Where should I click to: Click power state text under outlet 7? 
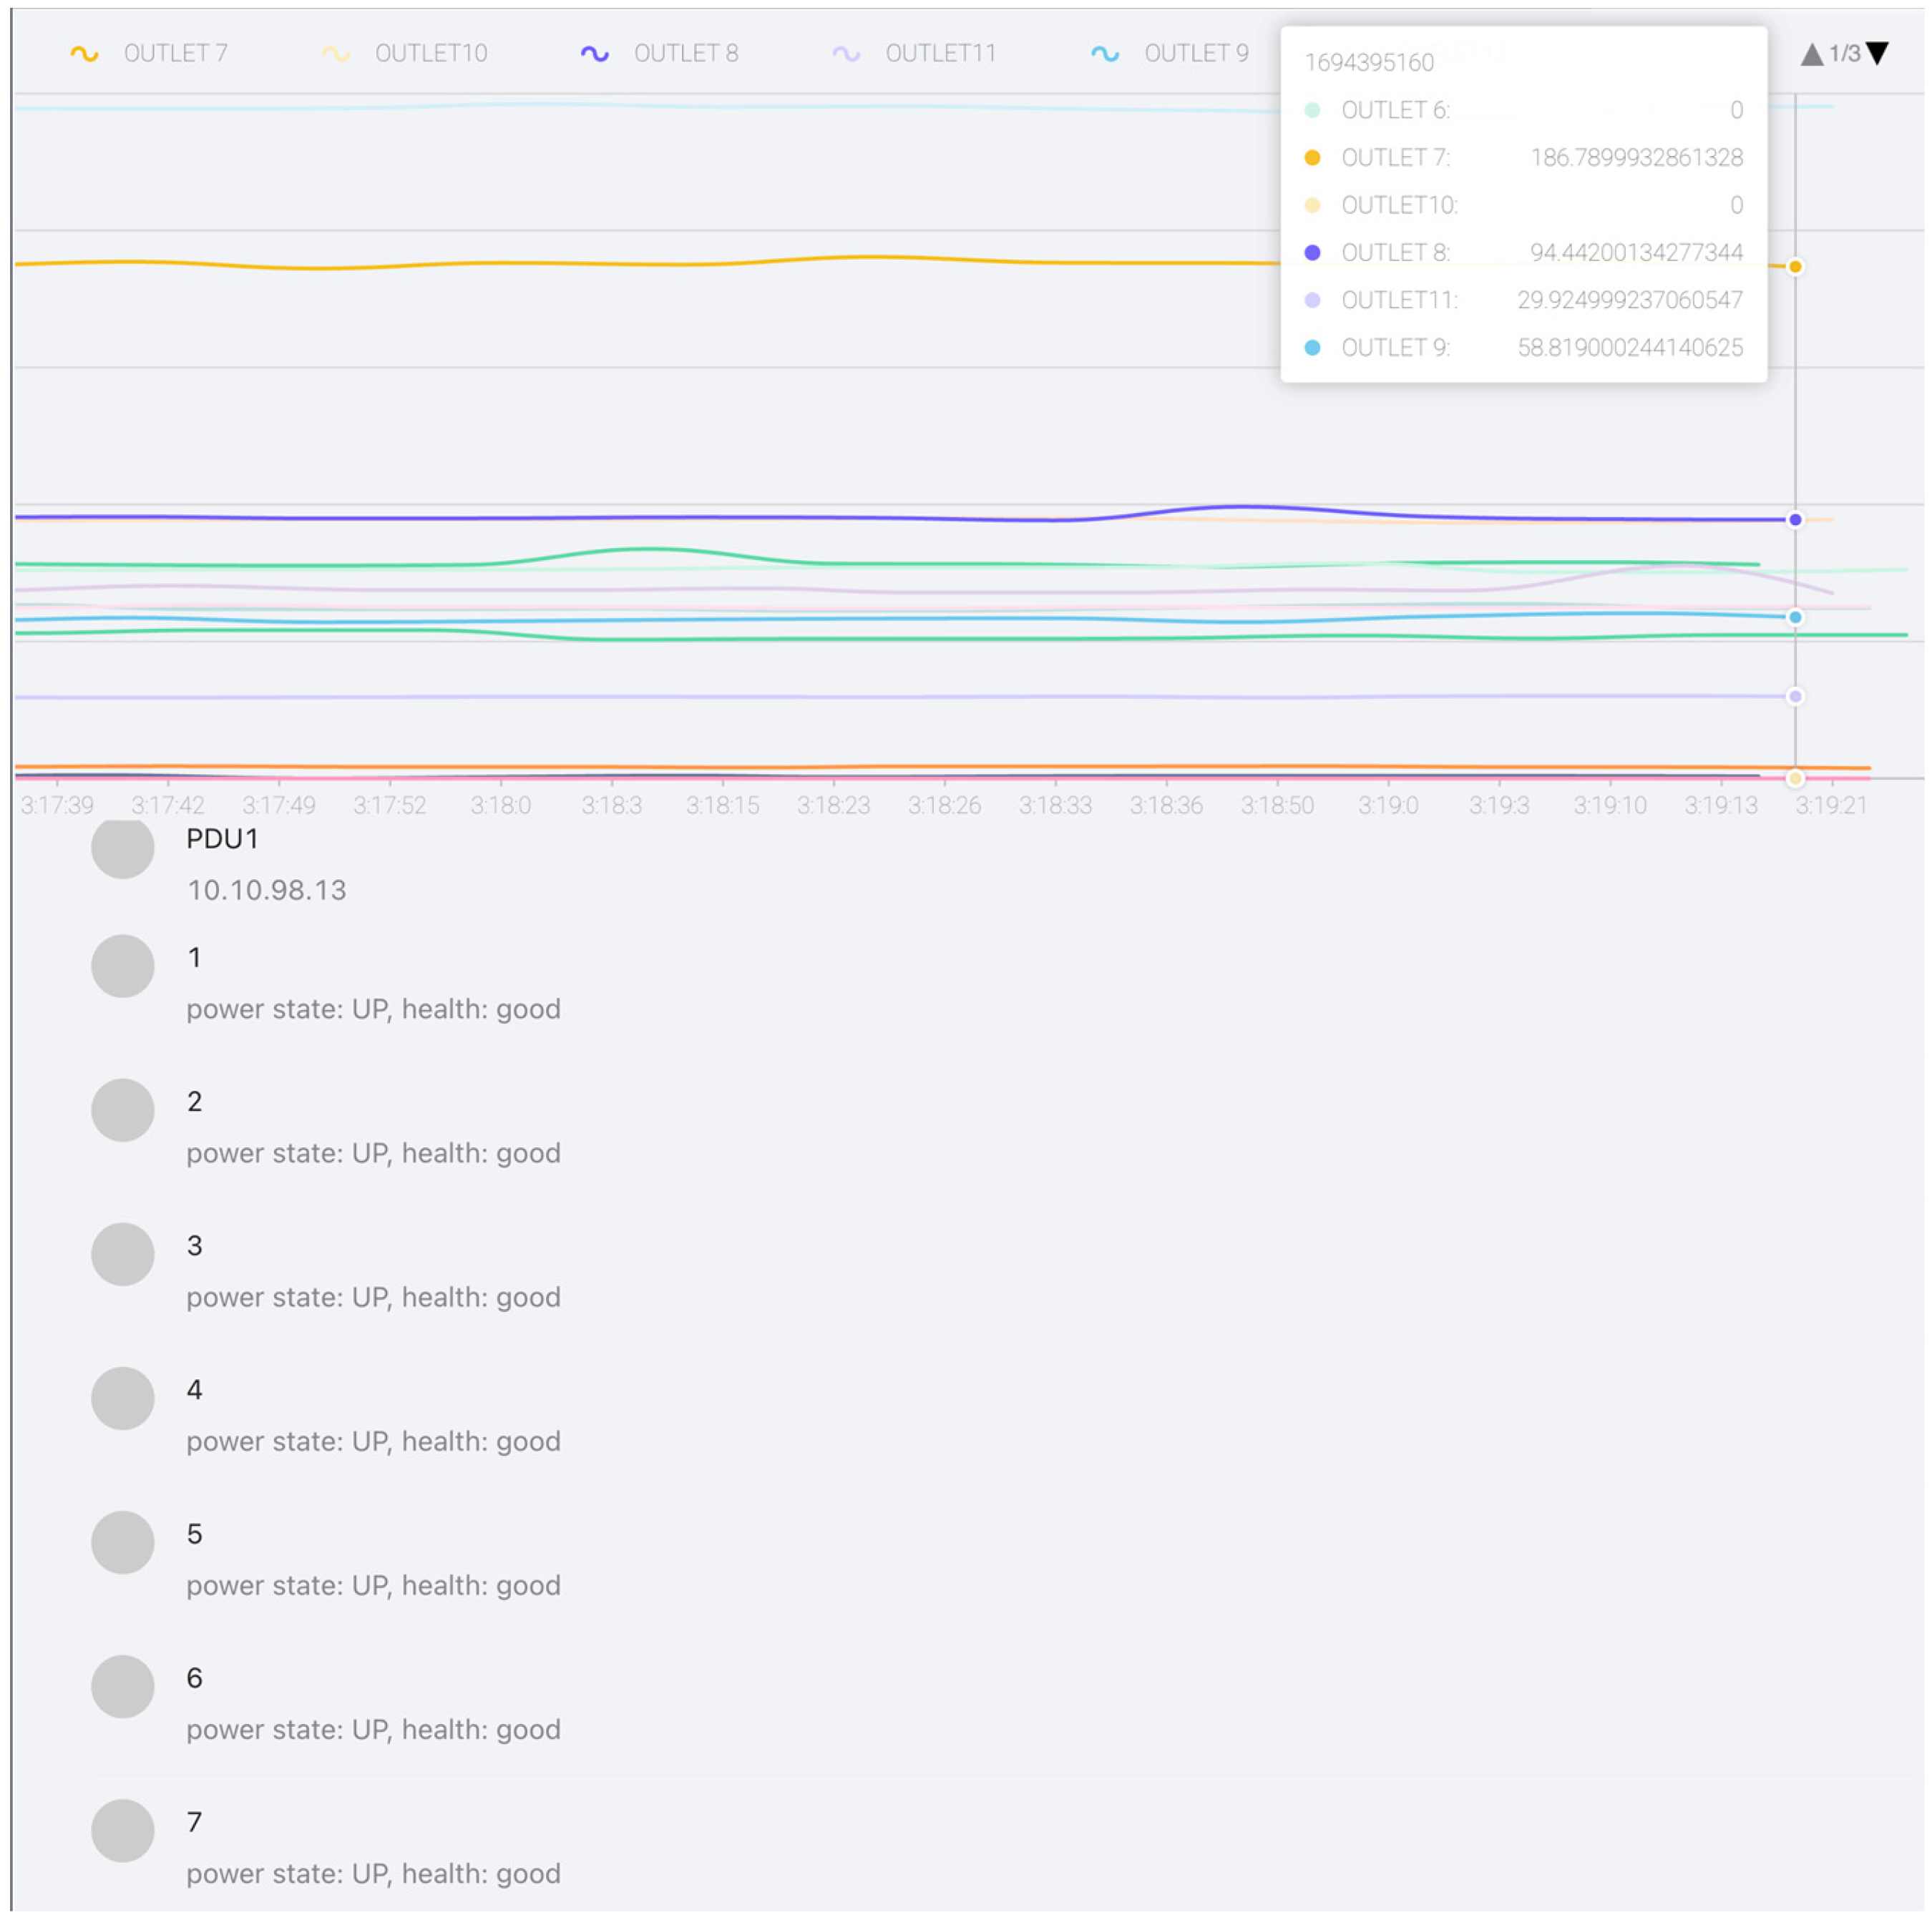pos(373,1873)
